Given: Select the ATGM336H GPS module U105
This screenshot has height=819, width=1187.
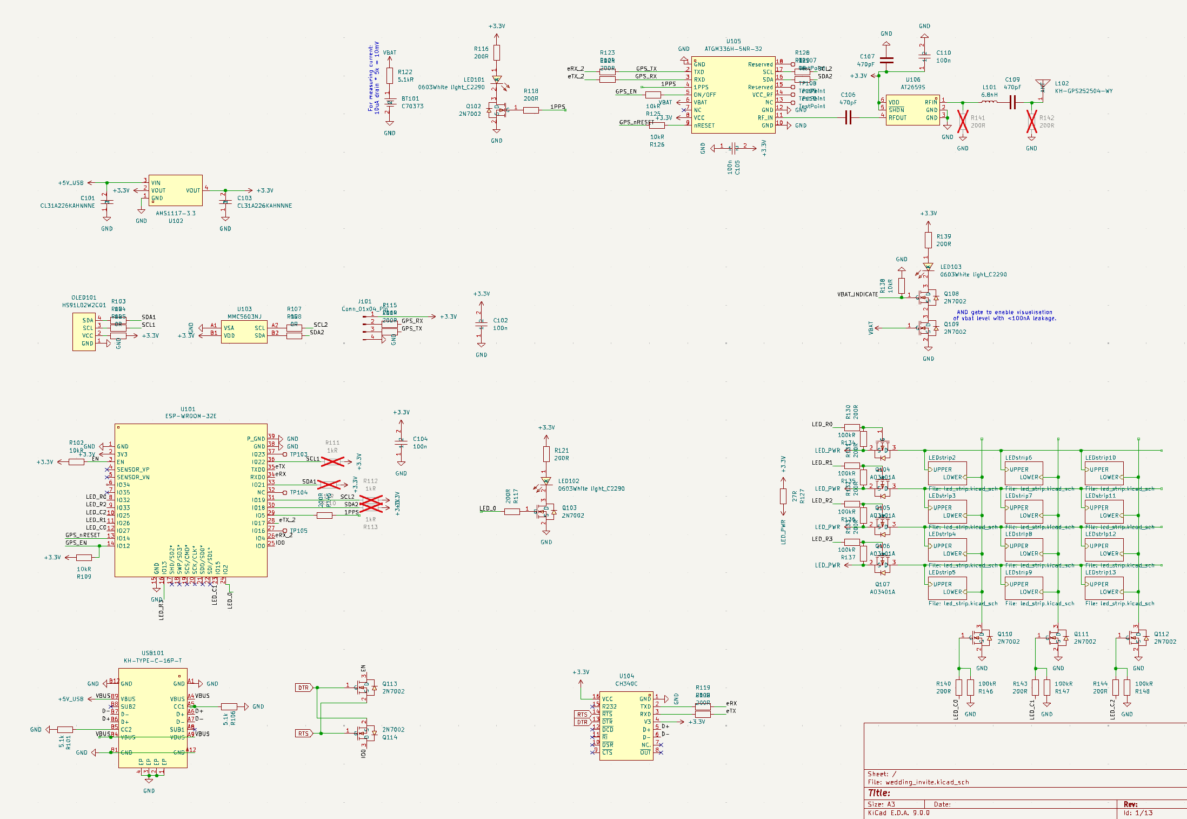Looking at the screenshot, I should [733, 95].
